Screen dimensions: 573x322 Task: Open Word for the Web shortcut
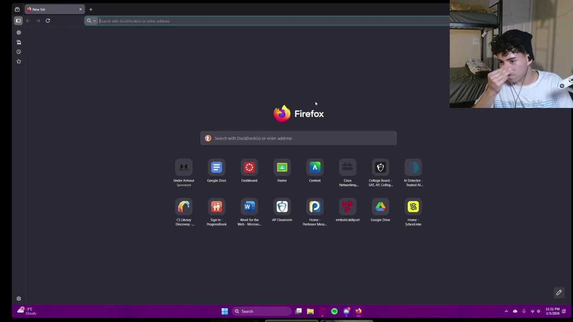pos(249,212)
